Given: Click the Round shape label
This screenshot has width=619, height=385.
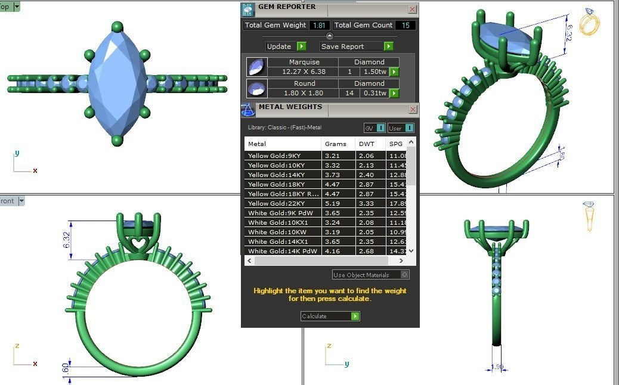Looking at the screenshot, I should 304,83.
